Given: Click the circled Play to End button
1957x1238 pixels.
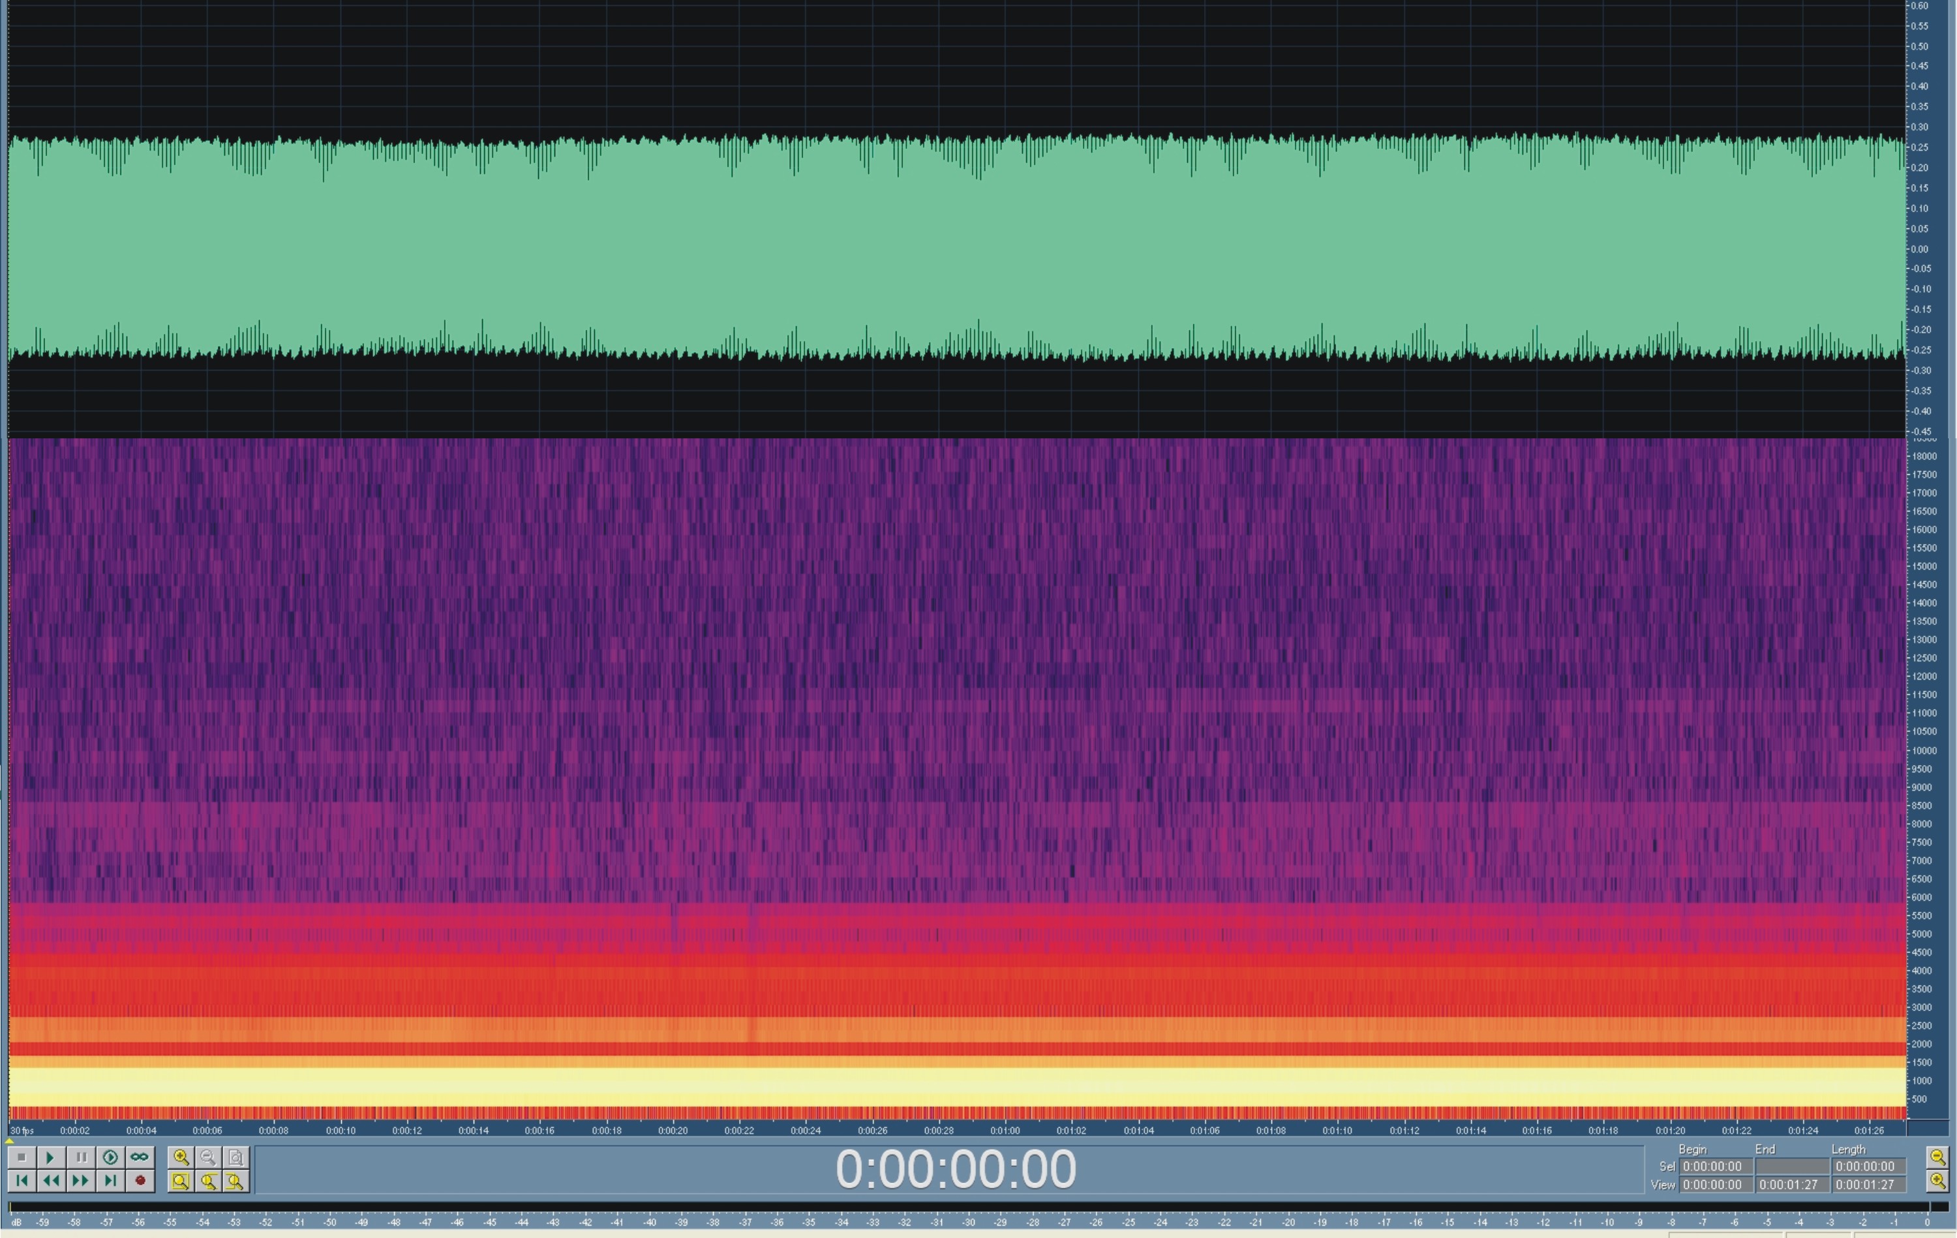Looking at the screenshot, I should (x=110, y=1156).
